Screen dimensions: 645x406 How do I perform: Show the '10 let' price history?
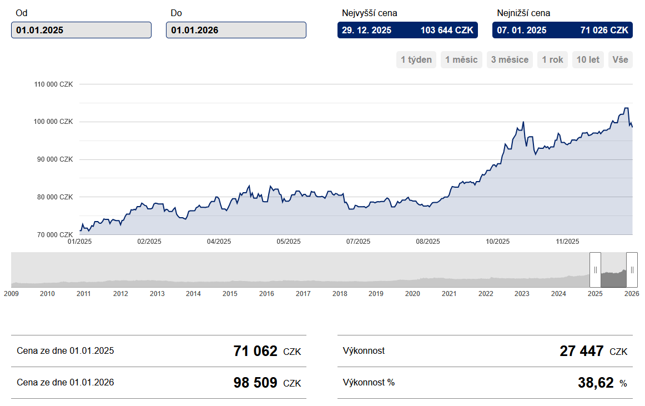(588, 59)
